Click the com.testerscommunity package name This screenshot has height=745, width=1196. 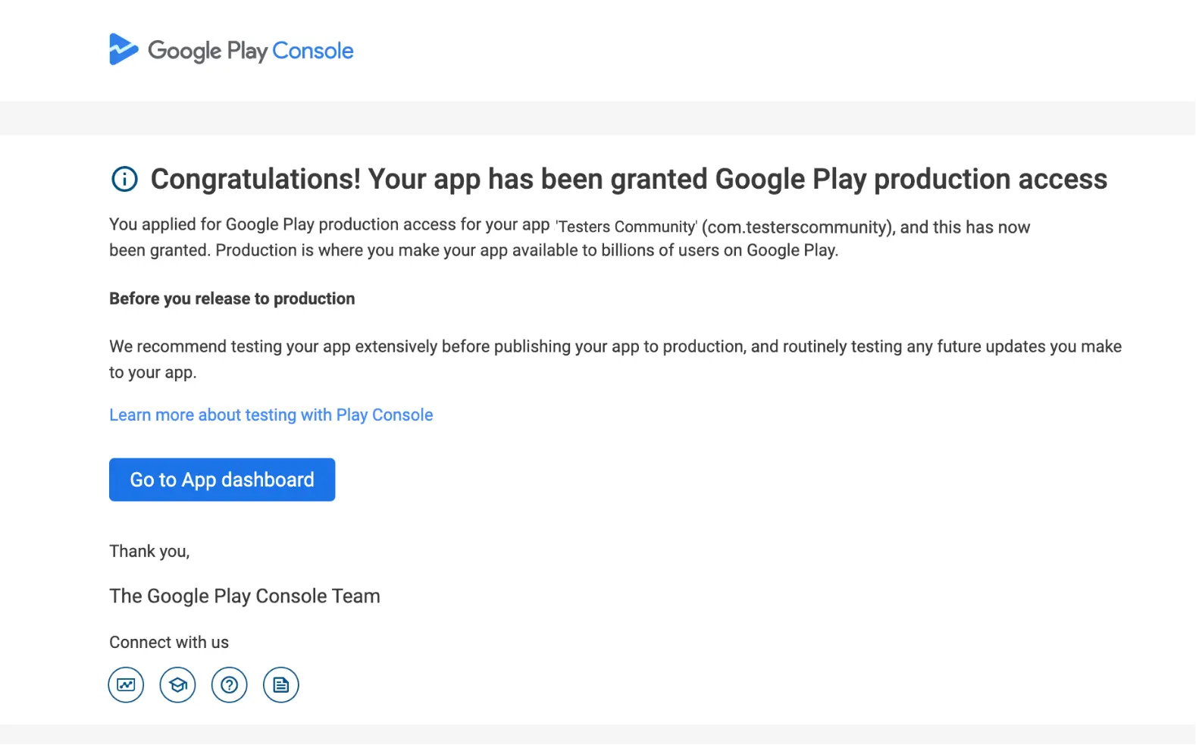coord(798,227)
